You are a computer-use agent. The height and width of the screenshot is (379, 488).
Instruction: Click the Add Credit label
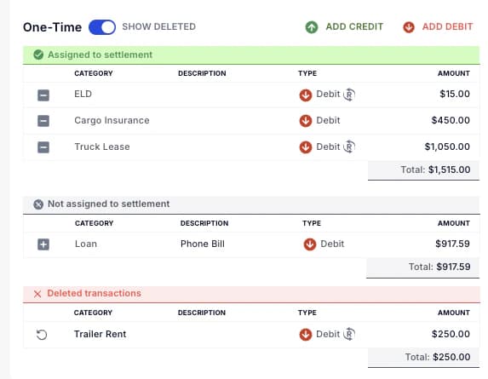[354, 26]
